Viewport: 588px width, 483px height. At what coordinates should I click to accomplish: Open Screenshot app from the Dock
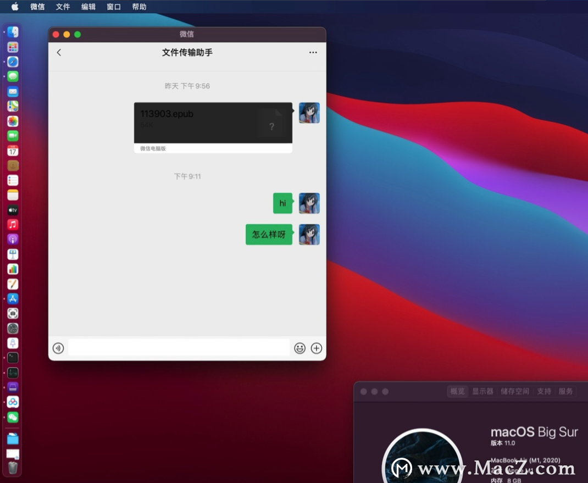click(x=13, y=314)
